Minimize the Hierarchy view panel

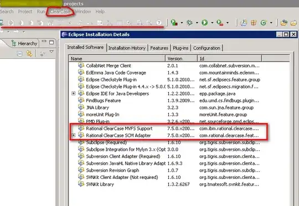pos(44,41)
